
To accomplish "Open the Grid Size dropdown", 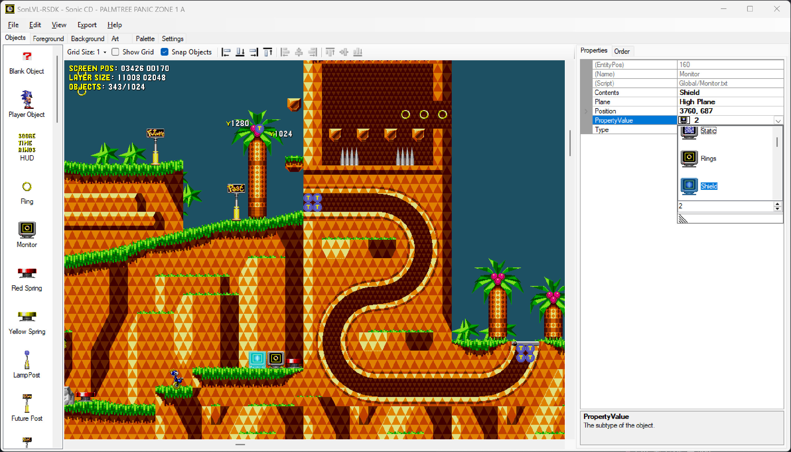I will point(105,52).
